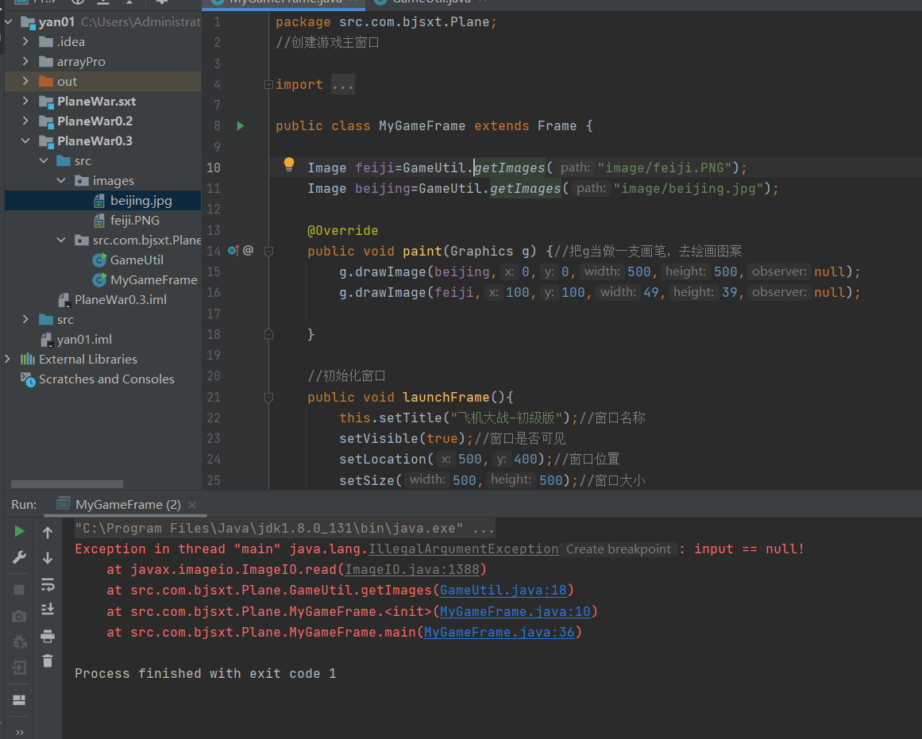Click the Exit icon in Run panel

point(19,668)
